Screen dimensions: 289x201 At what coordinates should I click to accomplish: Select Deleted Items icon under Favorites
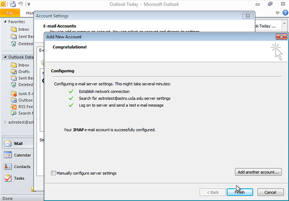tap(13, 44)
